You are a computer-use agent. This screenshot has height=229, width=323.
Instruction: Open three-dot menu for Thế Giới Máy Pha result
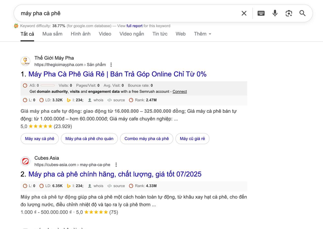(111, 65)
